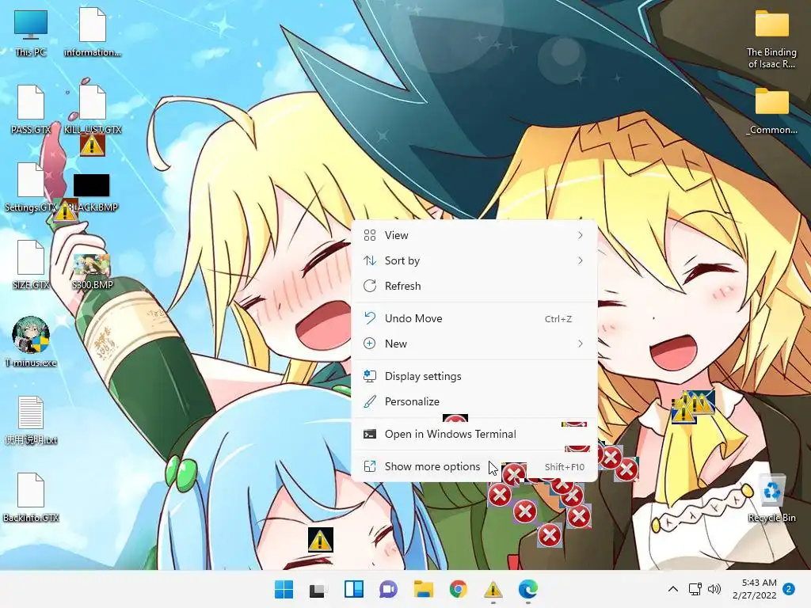The height and width of the screenshot is (608, 811).
Task: Open File Explorer from the taskbar
Action: (423, 589)
